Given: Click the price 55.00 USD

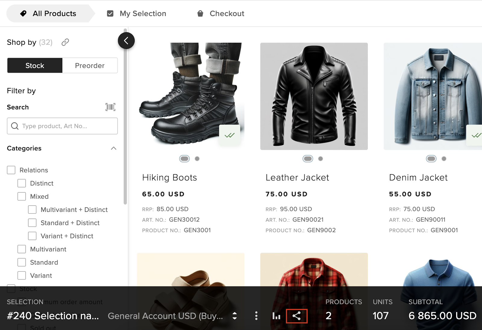Looking at the screenshot, I should (x=410, y=194).
